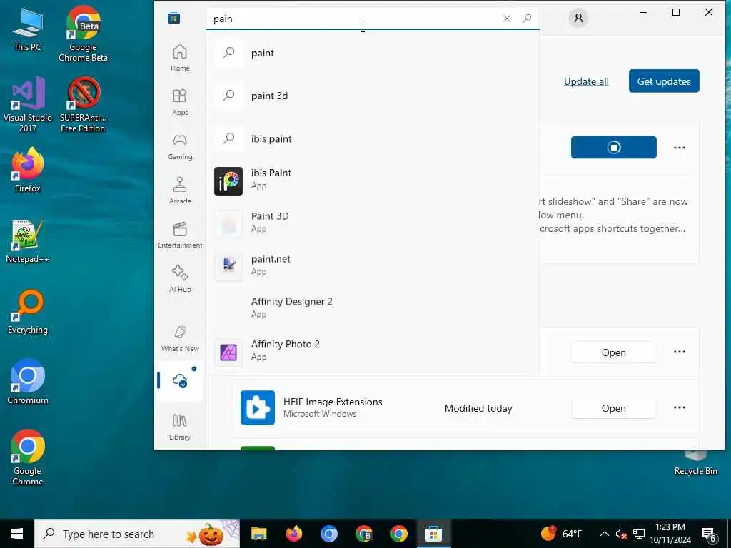Click the 64°F weather widget
This screenshot has height=548, width=731.
(x=561, y=534)
